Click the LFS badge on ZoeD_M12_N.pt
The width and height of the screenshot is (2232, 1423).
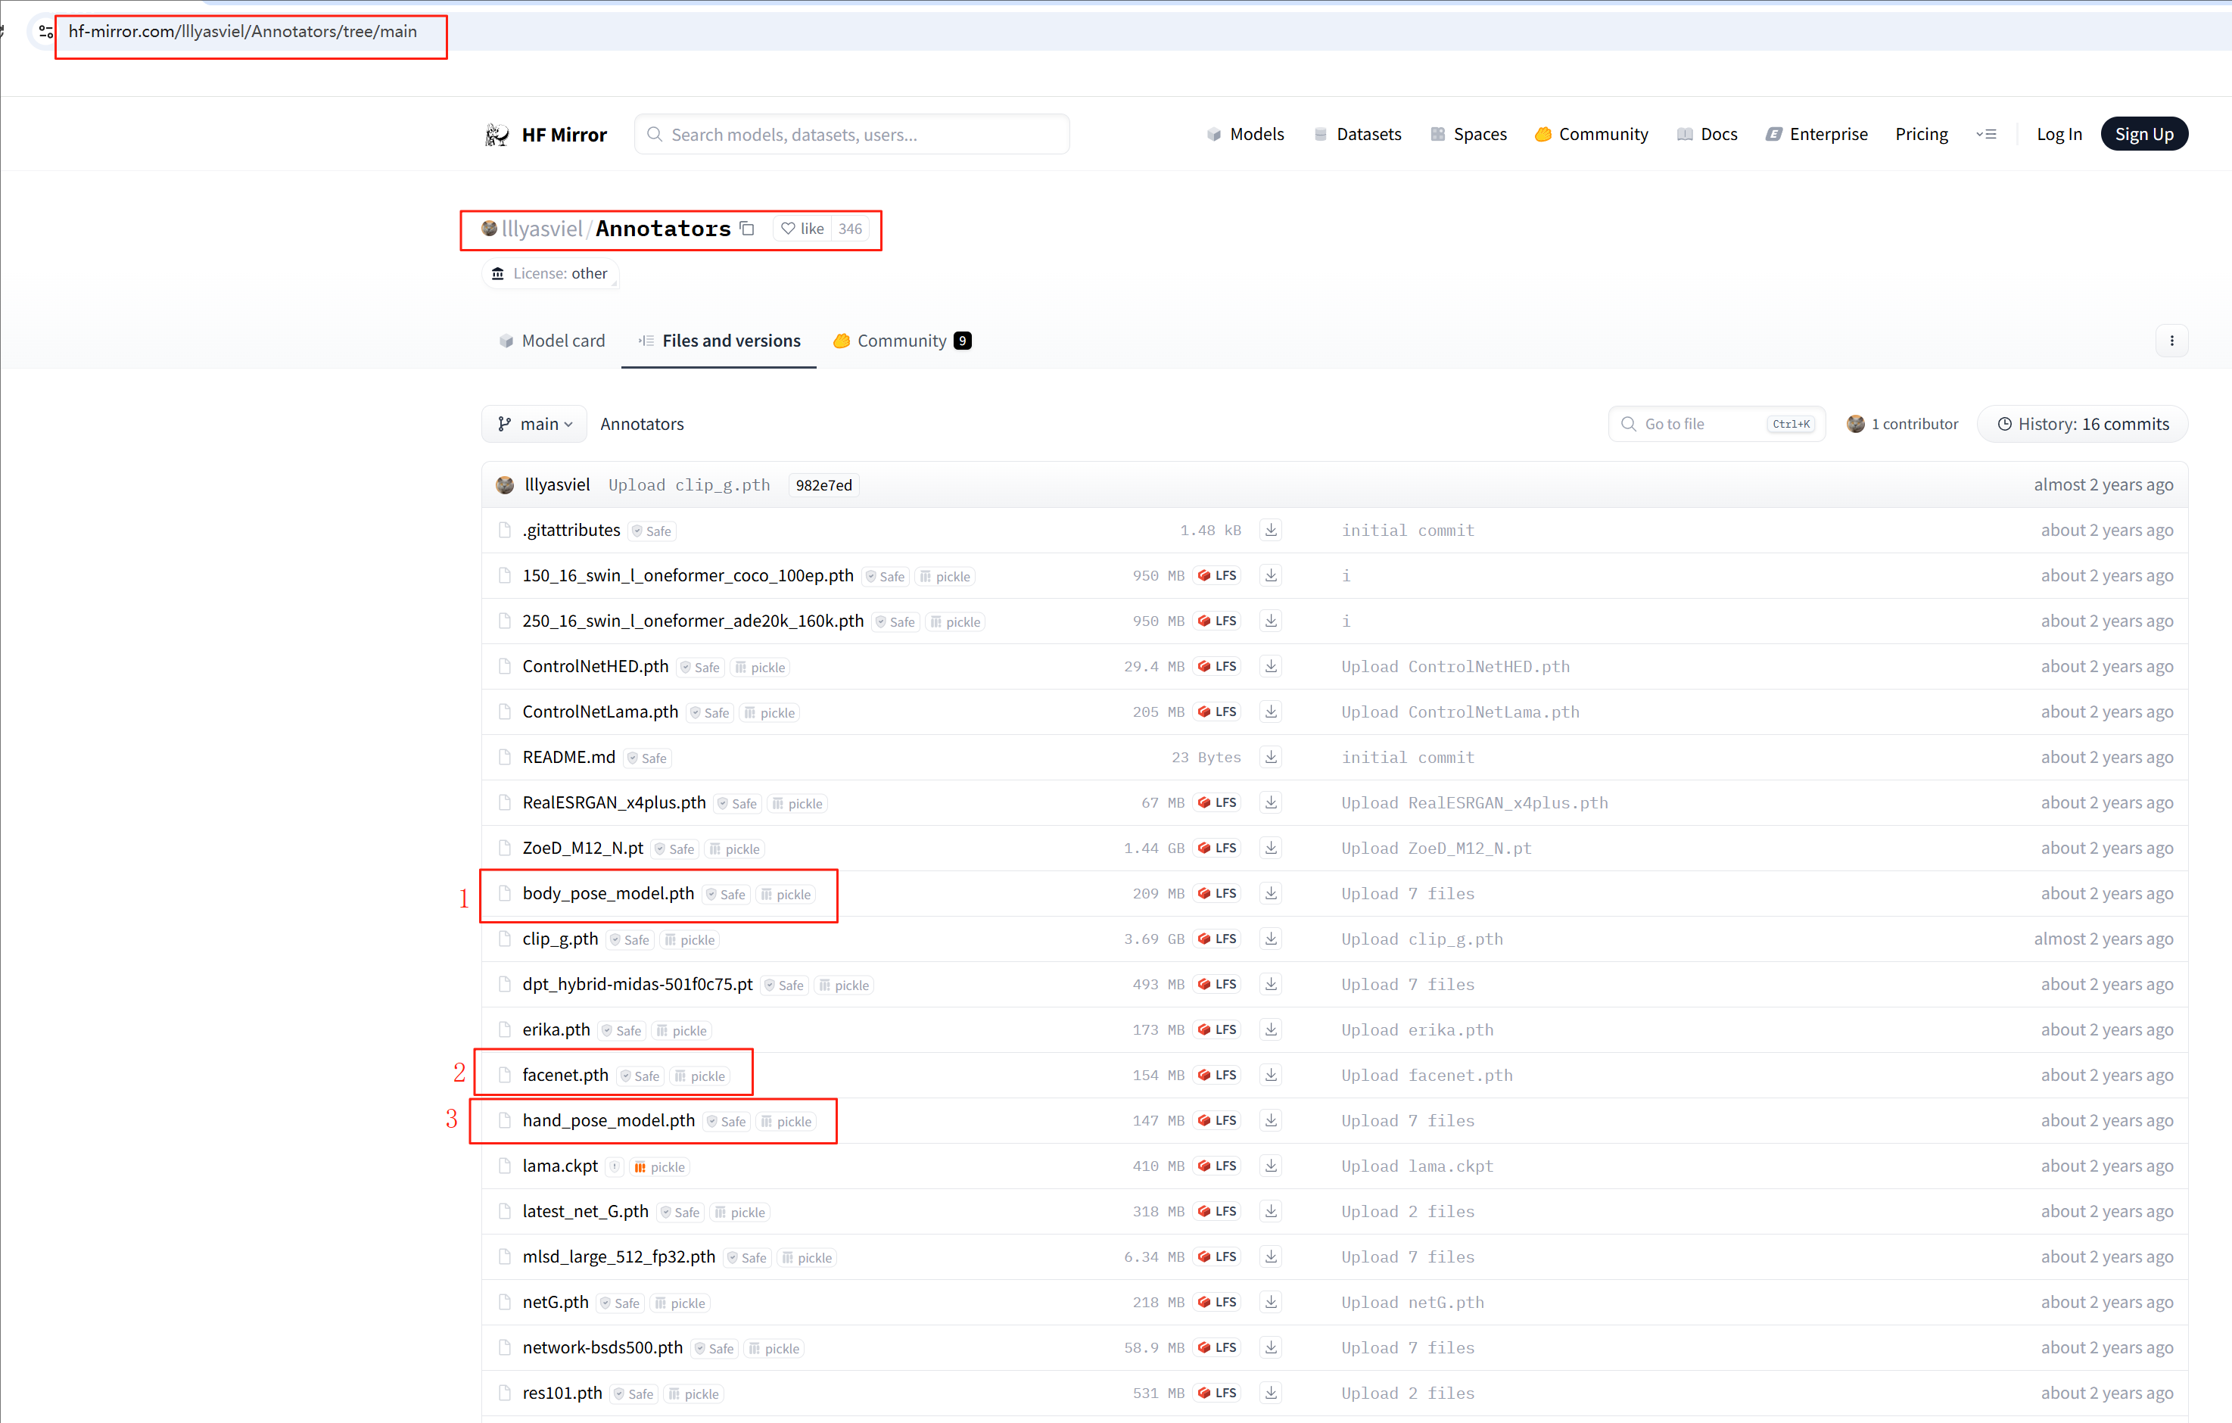1217,847
